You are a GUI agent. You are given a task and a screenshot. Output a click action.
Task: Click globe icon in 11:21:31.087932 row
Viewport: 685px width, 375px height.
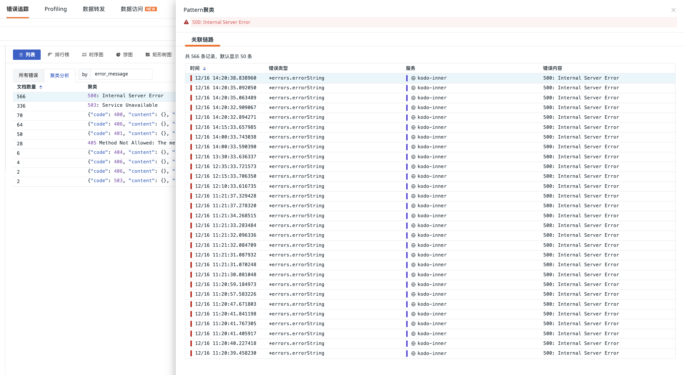413,255
